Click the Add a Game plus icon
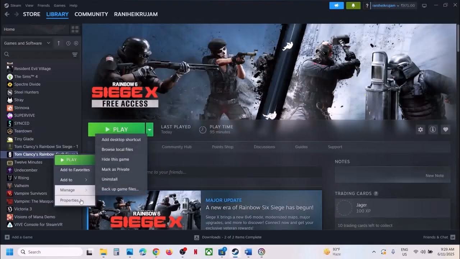 (7, 237)
